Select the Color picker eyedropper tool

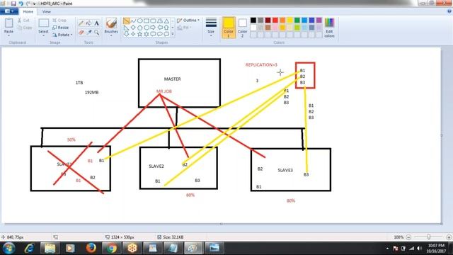click(88, 33)
